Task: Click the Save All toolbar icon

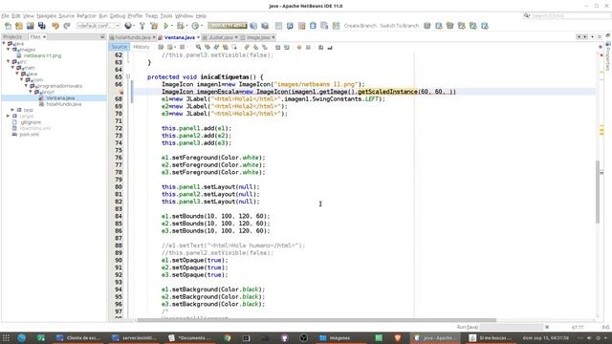Action: click(41, 26)
